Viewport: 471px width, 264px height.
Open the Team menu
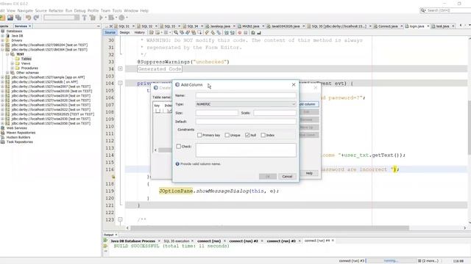click(x=105, y=10)
